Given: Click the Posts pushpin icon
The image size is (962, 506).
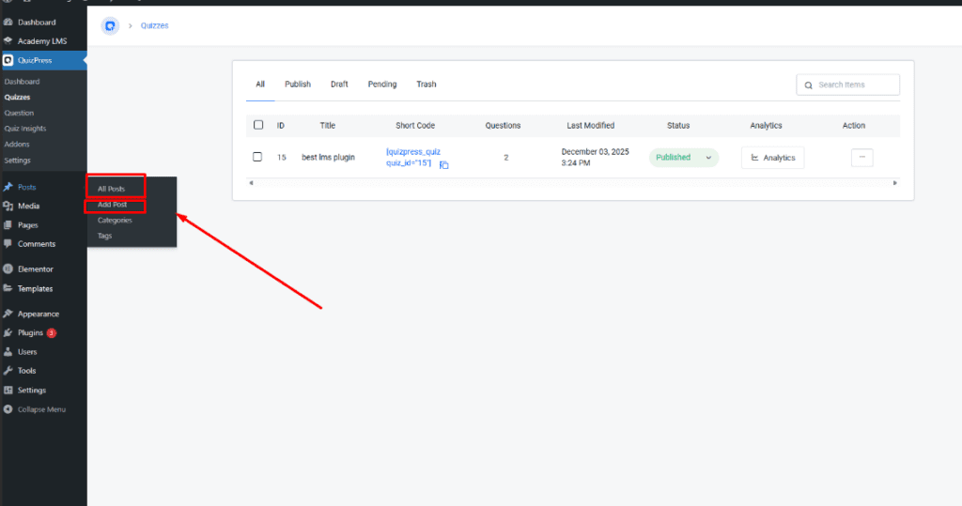Looking at the screenshot, I should click(8, 187).
